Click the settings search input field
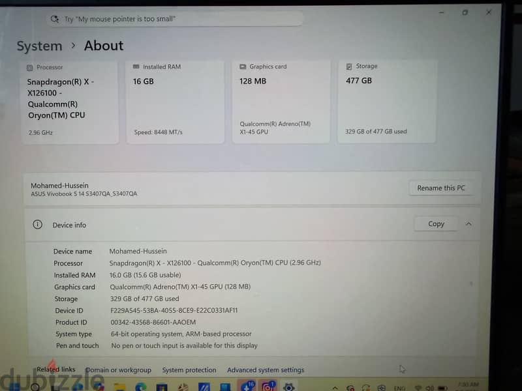The image size is (522, 391). pyautogui.click(x=176, y=19)
